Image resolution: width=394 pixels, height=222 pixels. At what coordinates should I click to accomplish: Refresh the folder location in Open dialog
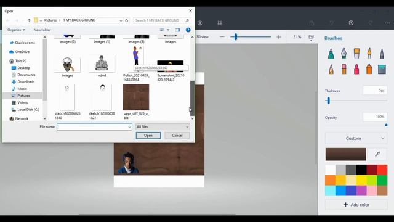pyautogui.click(x=127, y=20)
